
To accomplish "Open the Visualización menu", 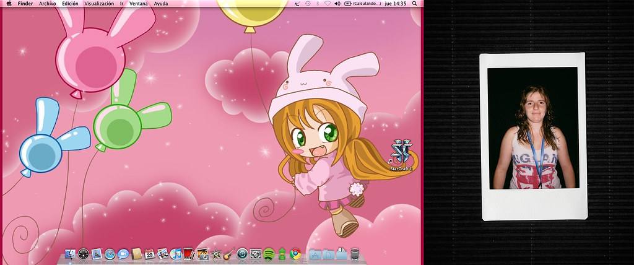I will click(99, 3).
